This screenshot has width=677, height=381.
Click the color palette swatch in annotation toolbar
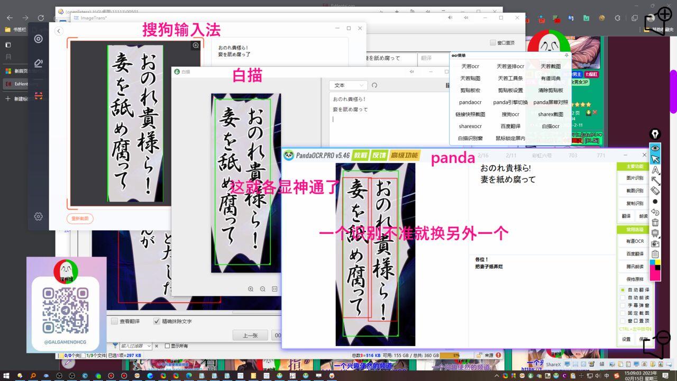point(655,270)
